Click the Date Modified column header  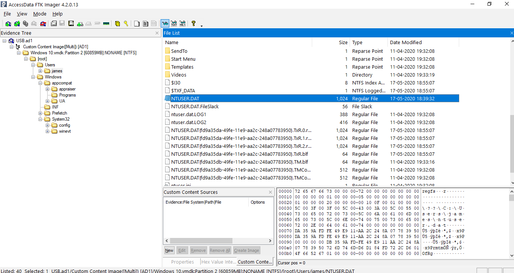(406, 43)
